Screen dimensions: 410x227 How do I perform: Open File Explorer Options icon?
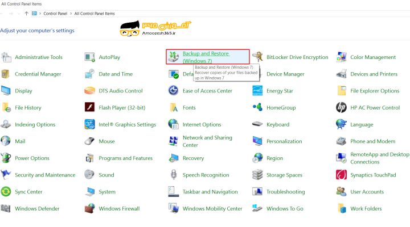click(342, 91)
